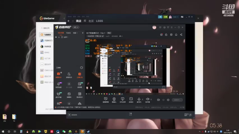The width and height of the screenshot is (239, 134).
Task: Click the share icon beside the stream title
Action: click(x=181, y=35)
